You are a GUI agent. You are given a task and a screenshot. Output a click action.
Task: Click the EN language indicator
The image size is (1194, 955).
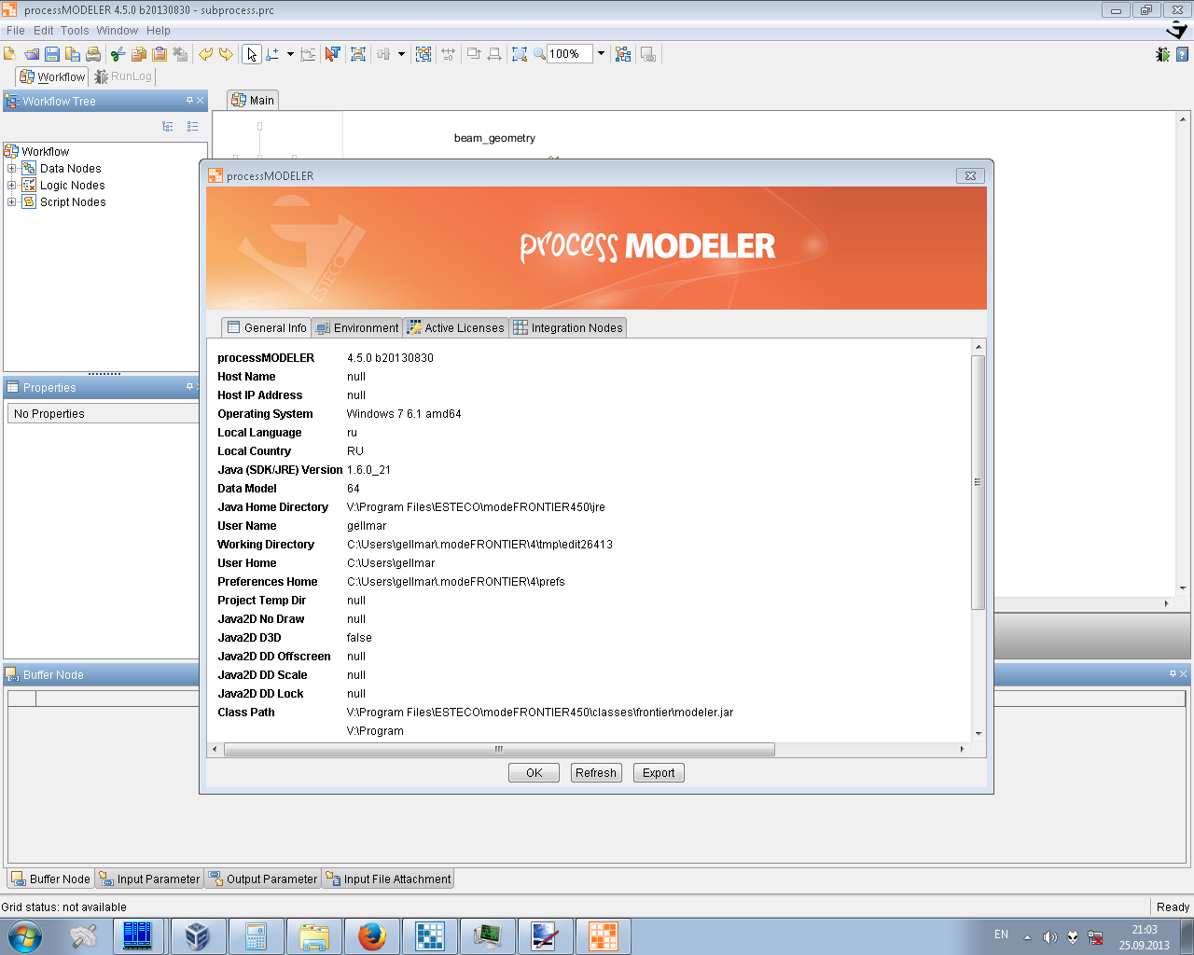point(1001,934)
